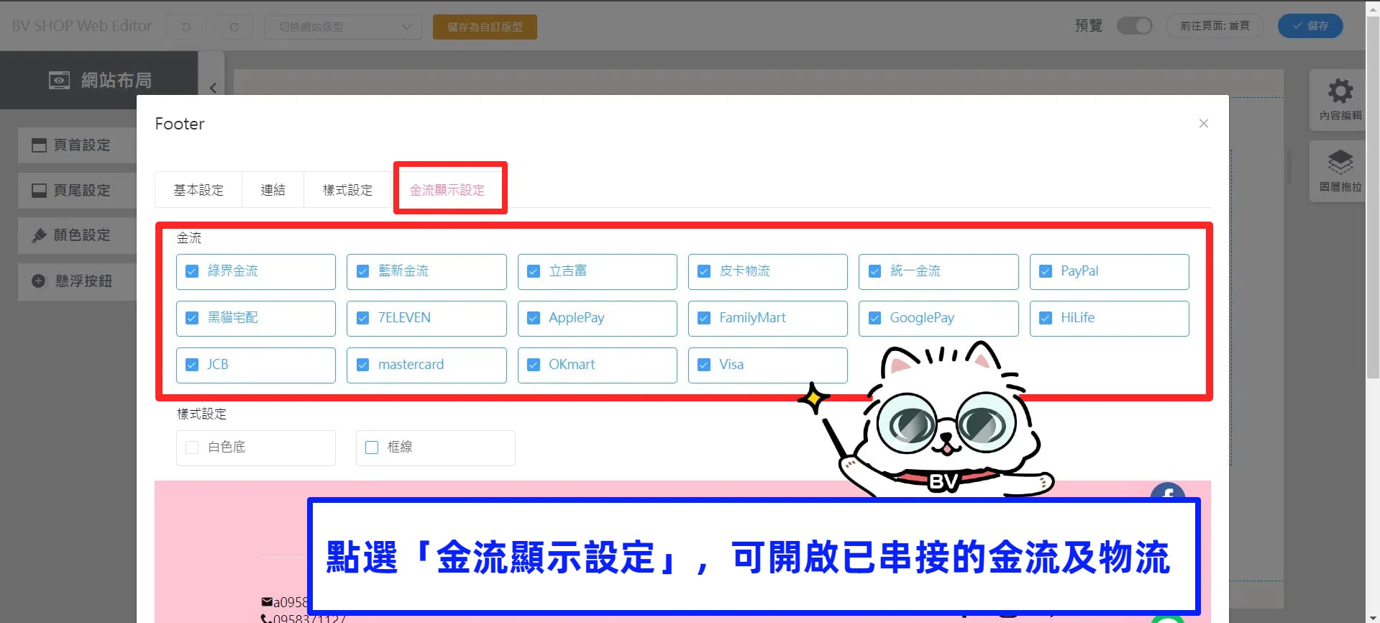Click the 網站布局 header icon
Screen dimensions: 1380x623
pyautogui.click(x=59, y=81)
